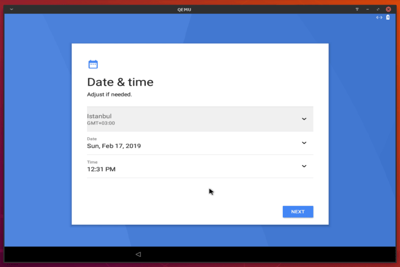Minimize the QEMU window
The height and width of the screenshot is (267, 400).
368,9
